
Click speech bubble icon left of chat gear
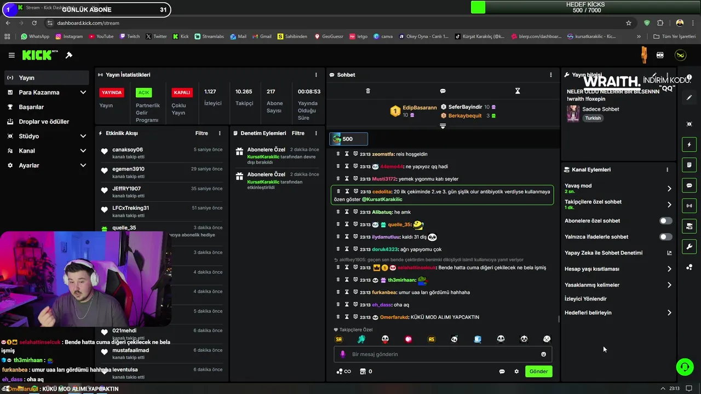(502, 372)
